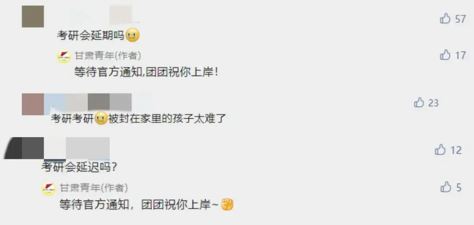Select the reply 等待官方通知,团团祝你上岸!
This screenshot has width=474, height=225.
[146, 73]
